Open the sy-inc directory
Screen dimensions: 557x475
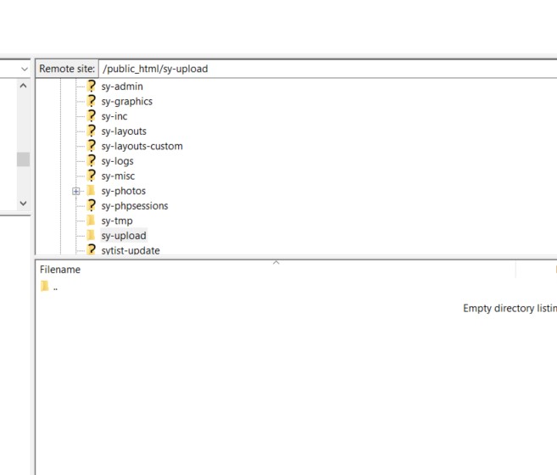(x=114, y=116)
